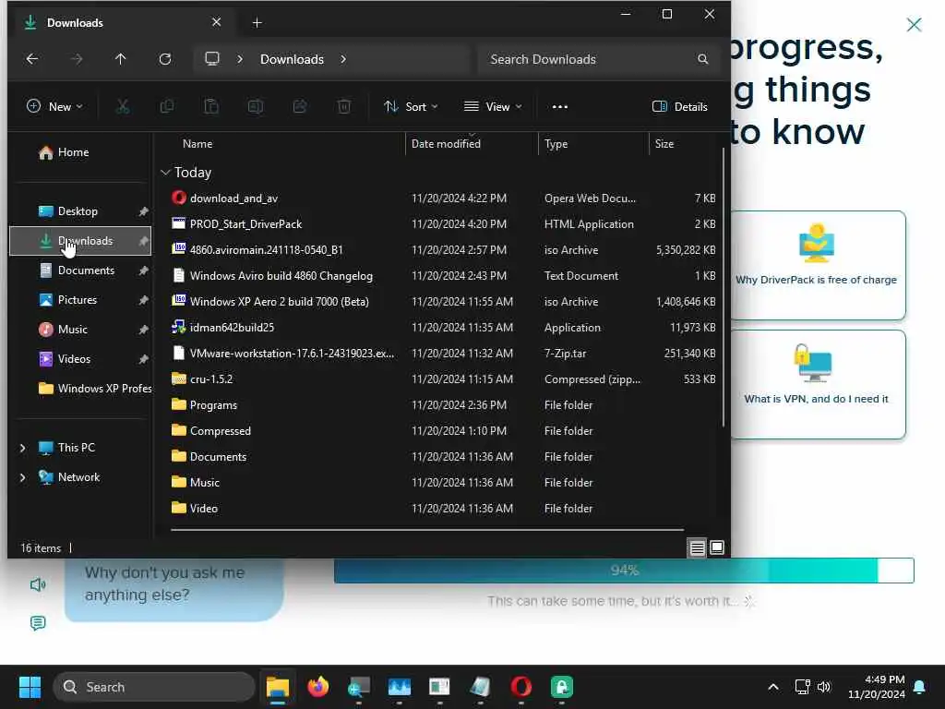945x709 pixels.
Task: Open Windows Start menu
Action: (30, 687)
